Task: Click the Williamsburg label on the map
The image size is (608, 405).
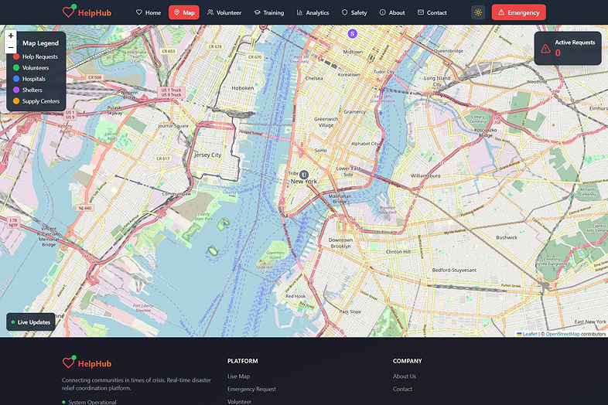Action: (425, 175)
